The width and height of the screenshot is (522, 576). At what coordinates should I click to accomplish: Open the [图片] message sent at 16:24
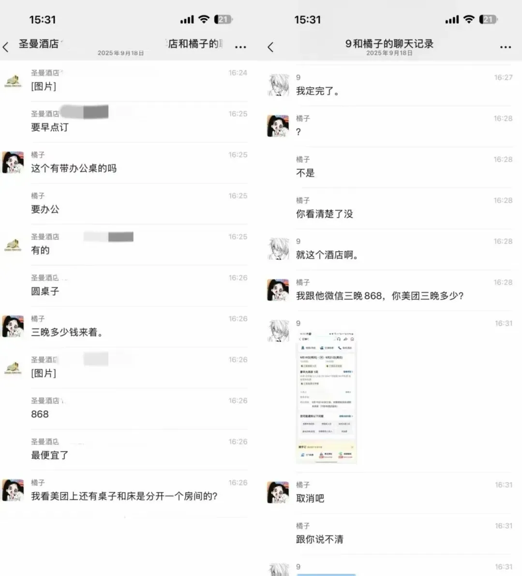click(x=44, y=86)
